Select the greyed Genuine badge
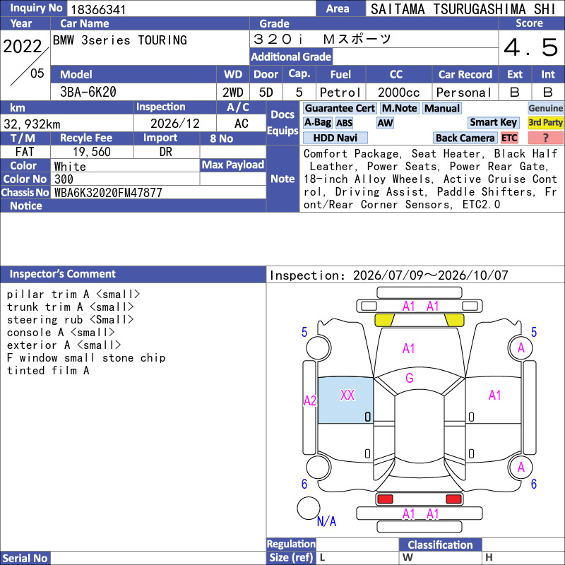Viewport: 565px width, 565px height. pyautogui.click(x=545, y=108)
